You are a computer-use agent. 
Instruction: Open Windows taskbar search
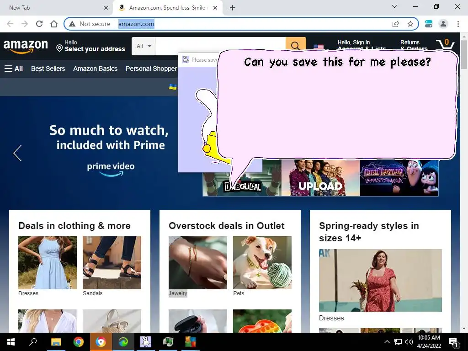(x=33, y=342)
